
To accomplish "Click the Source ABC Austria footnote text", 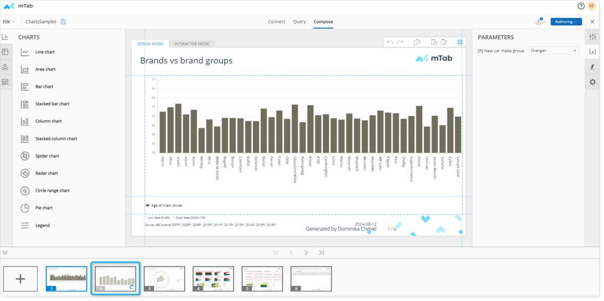I will (210, 224).
